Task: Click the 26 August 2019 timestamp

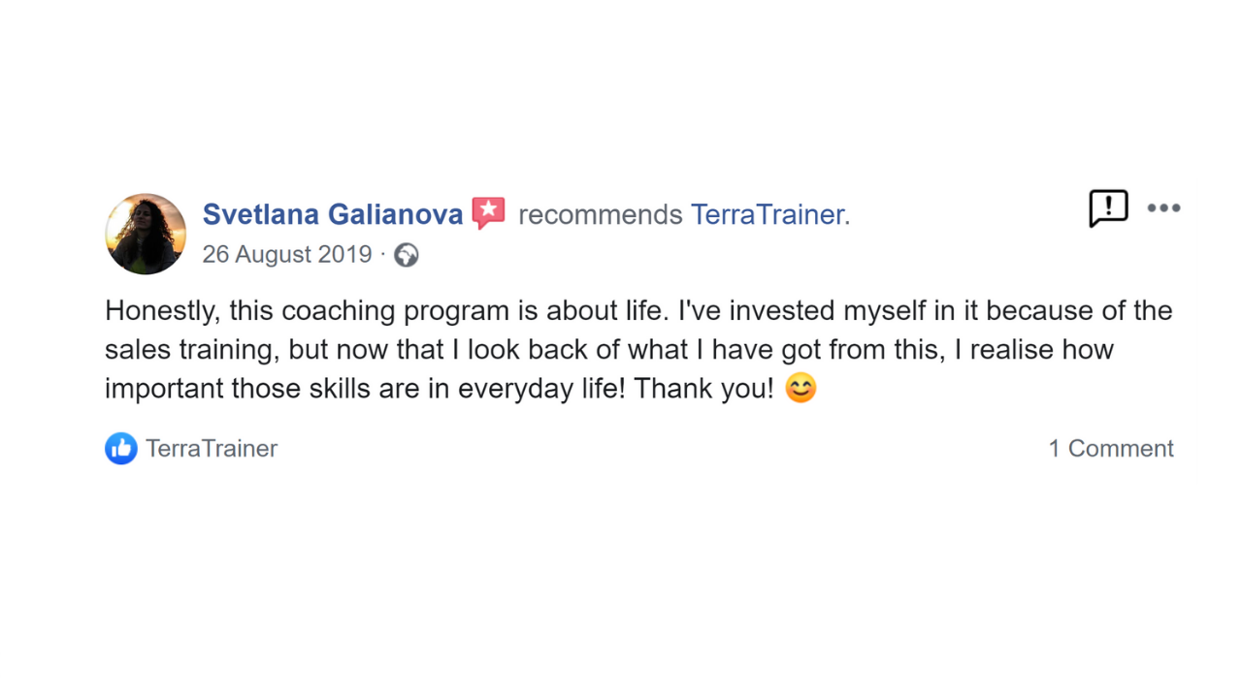Action: point(287,254)
